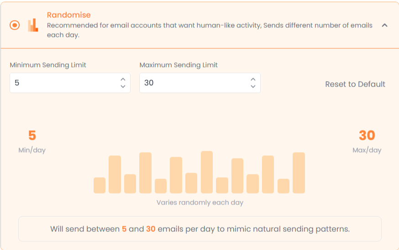Click the Maximum Sending Limit label
The height and width of the screenshot is (250, 399).
pyautogui.click(x=178, y=65)
